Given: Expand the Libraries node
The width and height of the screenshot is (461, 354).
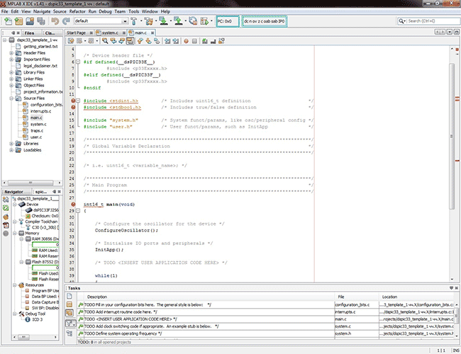Looking at the screenshot, I should (11, 144).
